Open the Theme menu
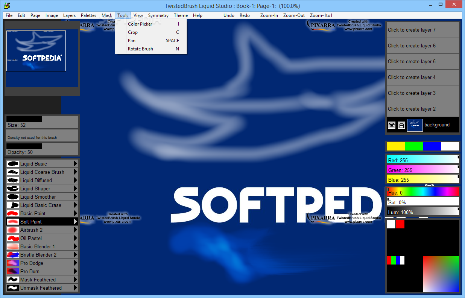 pyautogui.click(x=181, y=15)
